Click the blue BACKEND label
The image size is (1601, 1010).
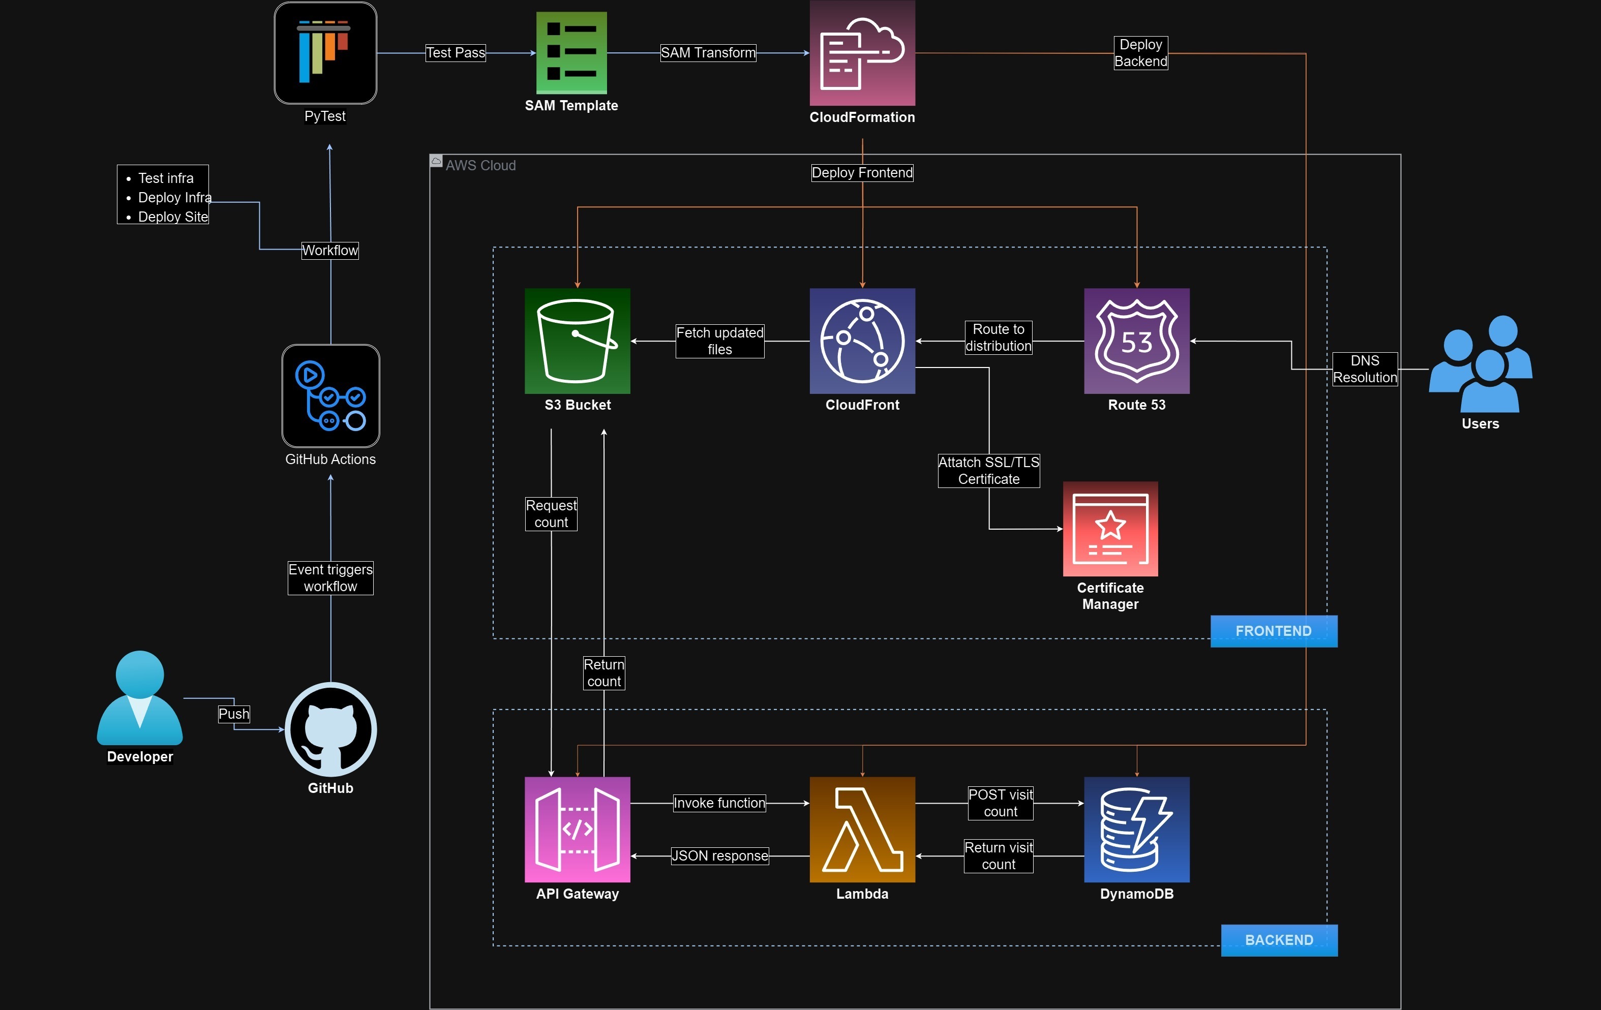click(x=1279, y=939)
